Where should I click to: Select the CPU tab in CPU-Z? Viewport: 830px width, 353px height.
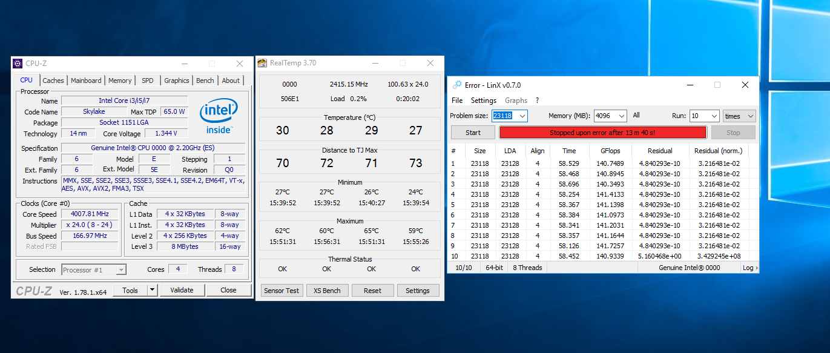tap(27, 80)
